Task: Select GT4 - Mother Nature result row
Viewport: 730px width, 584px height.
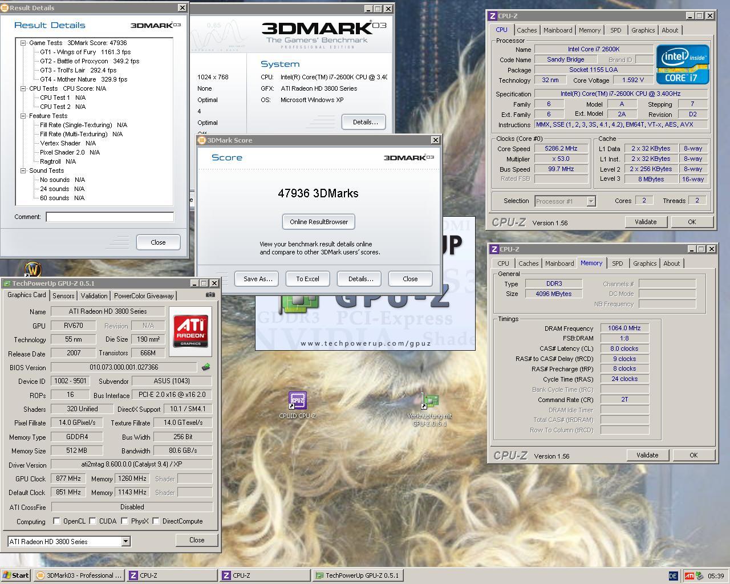Action: tap(83, 79)
